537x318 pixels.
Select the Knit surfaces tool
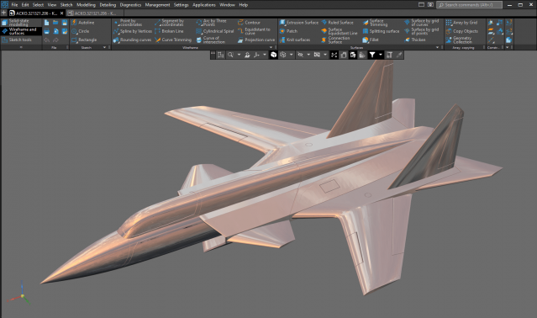click(295, 40)
